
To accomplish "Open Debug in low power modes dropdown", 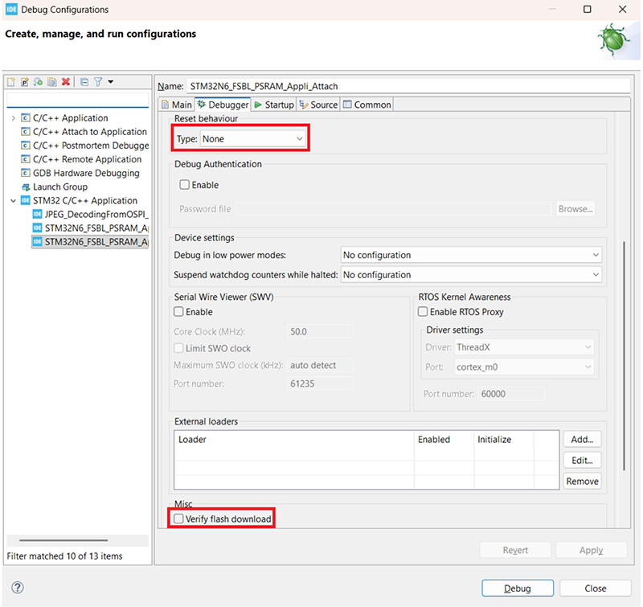I will click(x=471, y=255).
